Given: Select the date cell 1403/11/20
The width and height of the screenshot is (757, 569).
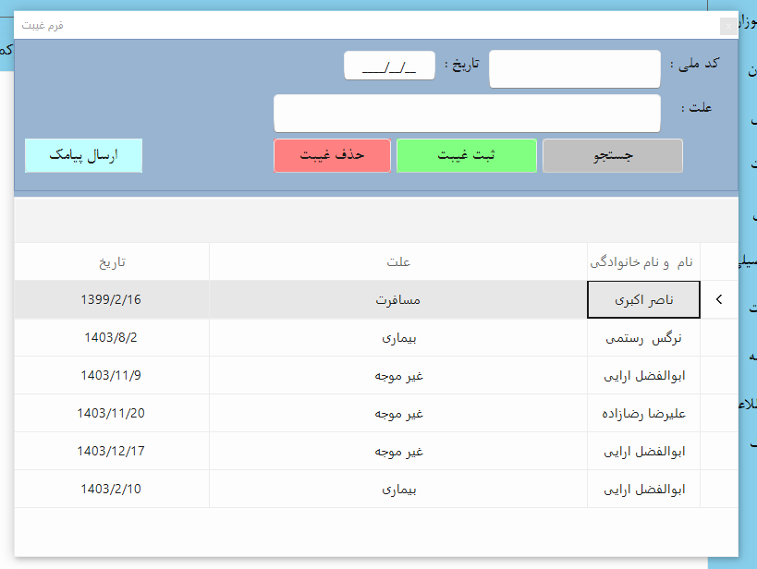Looking at the screenshot, I should pyautogui.click(x=112, y=414).
